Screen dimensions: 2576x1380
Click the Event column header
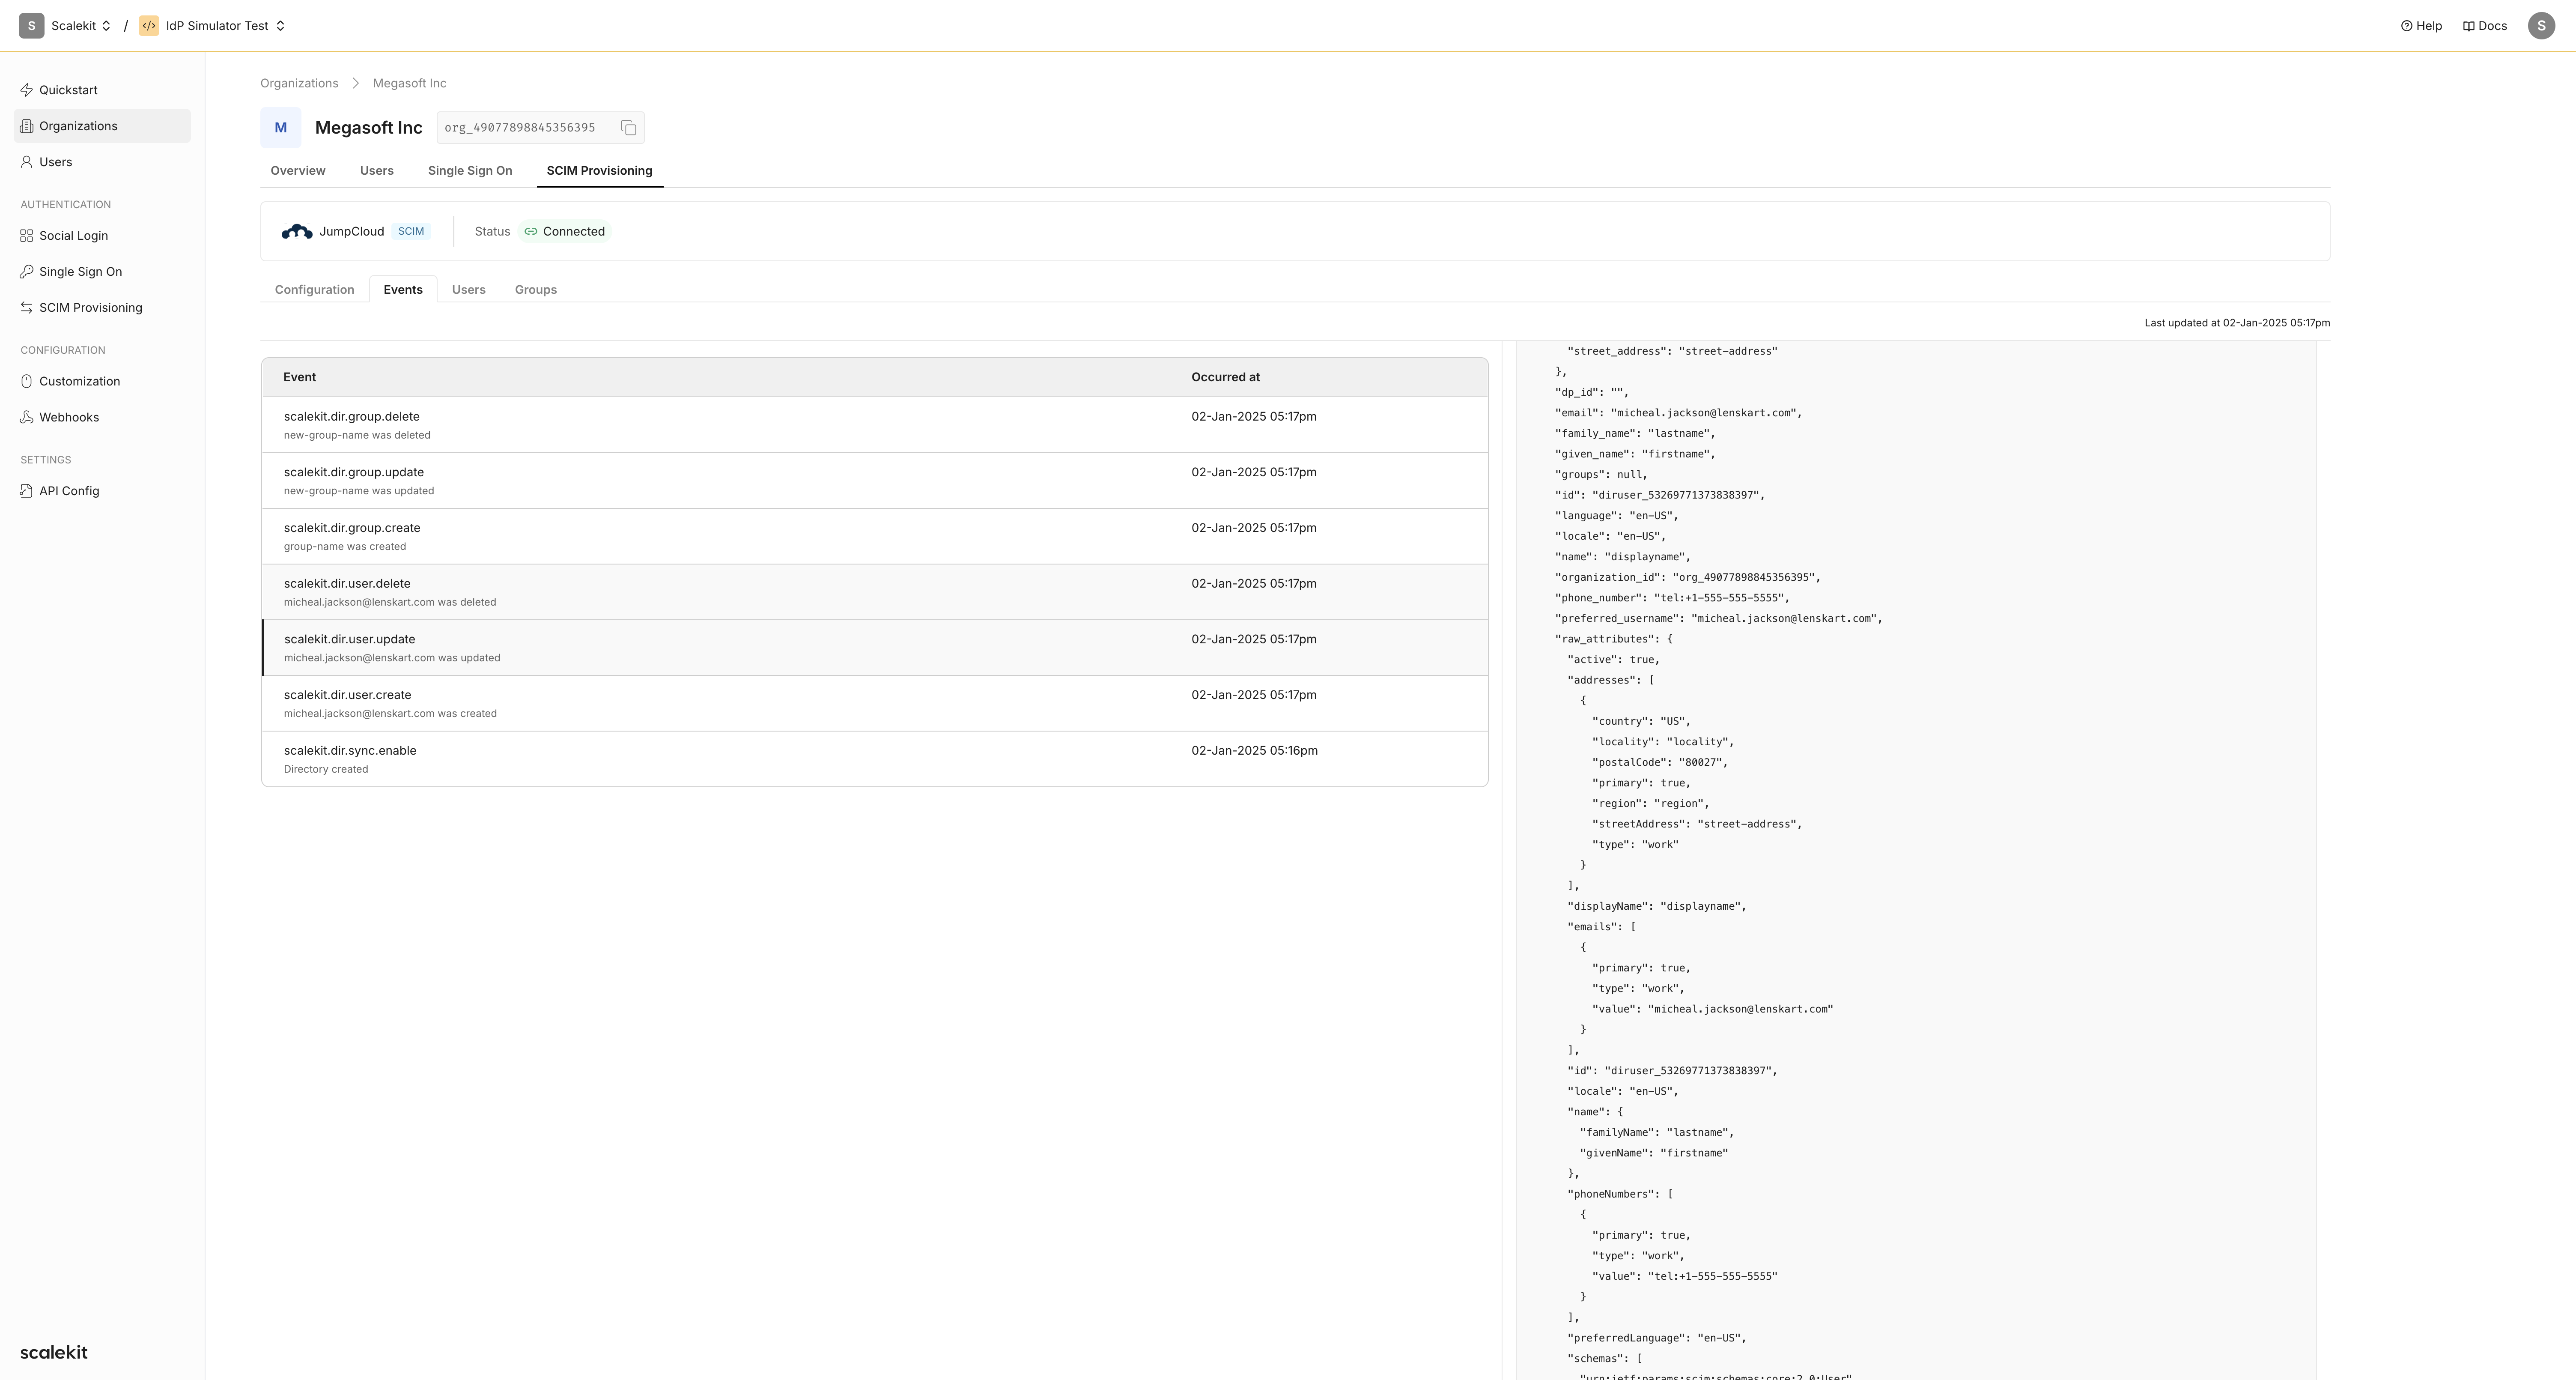click(x=300, y=378)
